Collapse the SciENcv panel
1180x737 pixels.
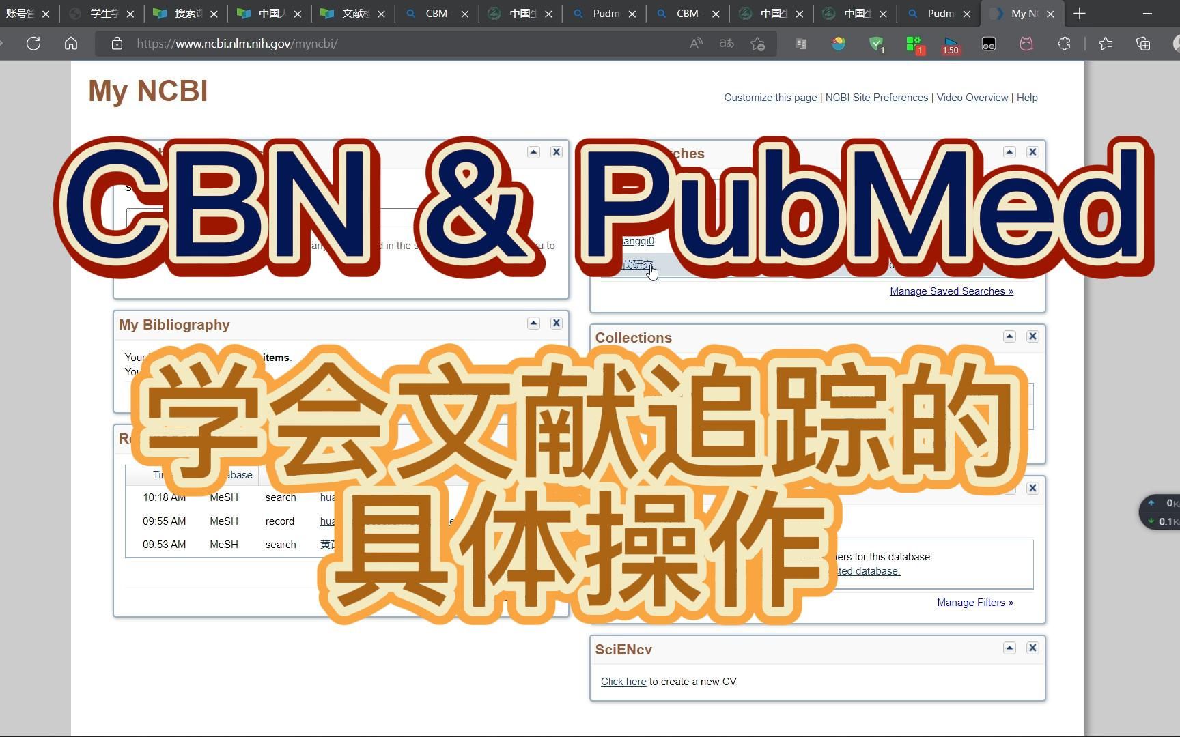tap(1009, 648)
